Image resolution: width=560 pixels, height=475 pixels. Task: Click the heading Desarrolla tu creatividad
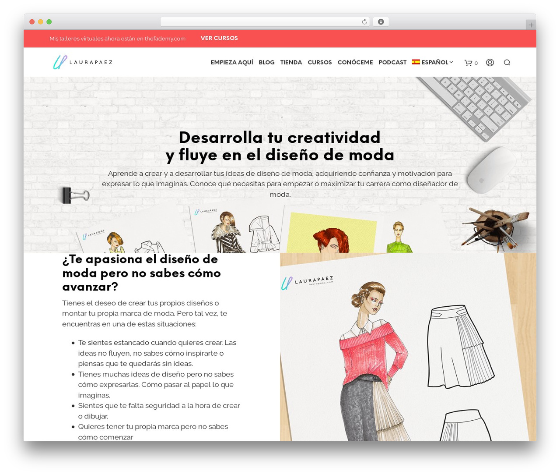pos(280,146)
